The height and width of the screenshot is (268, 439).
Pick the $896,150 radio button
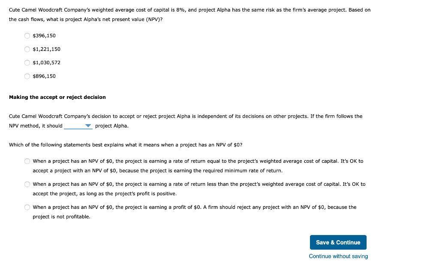click(x=27, y=76)
